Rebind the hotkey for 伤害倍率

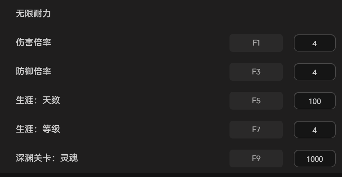[256, 43]
